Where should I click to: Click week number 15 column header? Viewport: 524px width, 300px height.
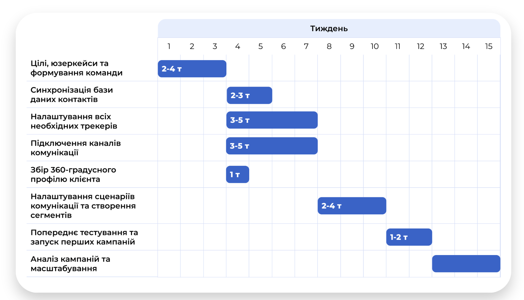pos(488,46)
